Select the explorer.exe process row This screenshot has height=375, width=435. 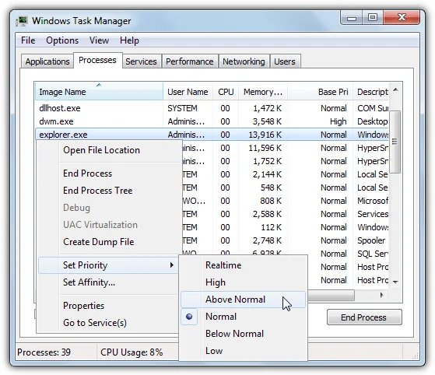(x=212, y=135)
